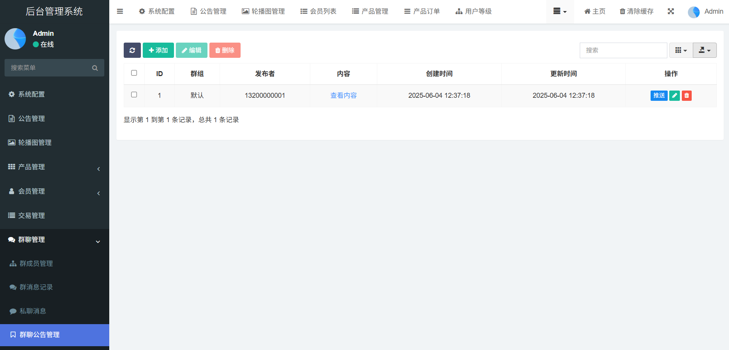Click 群组 column header
Viewport: 729px width, 350px height.
[x=197, y=74]
